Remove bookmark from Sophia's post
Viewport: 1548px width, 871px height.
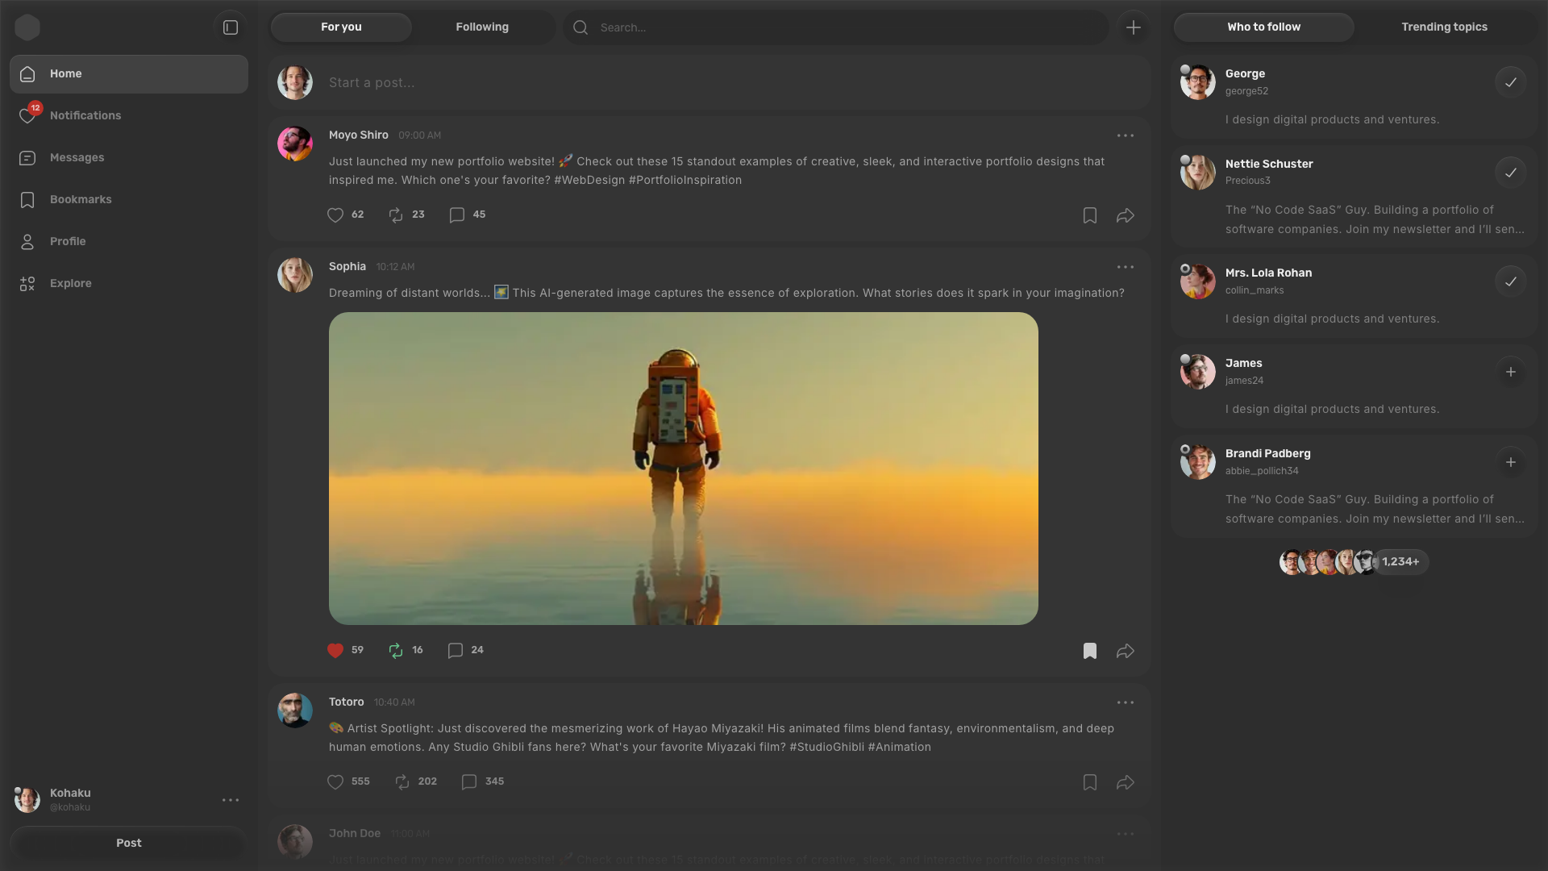pyautogui.click(x=1089, y=651)
